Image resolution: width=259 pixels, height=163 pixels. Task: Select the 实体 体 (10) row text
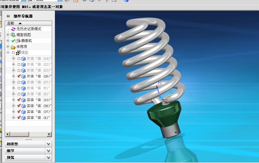click(x=39, y=100)
